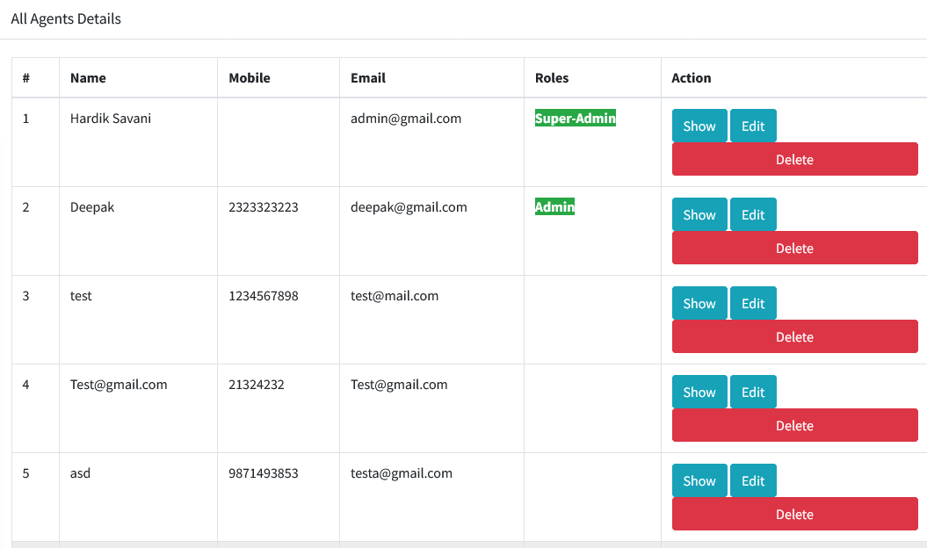Image resolution: width=927 pixels, height=548 pixels.
Task: Select the Roles column header
Action: pyautogui.click(x=552, y=78)
